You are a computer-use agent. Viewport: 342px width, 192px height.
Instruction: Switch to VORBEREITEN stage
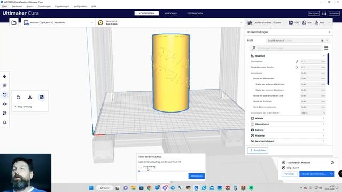[146, 13]
